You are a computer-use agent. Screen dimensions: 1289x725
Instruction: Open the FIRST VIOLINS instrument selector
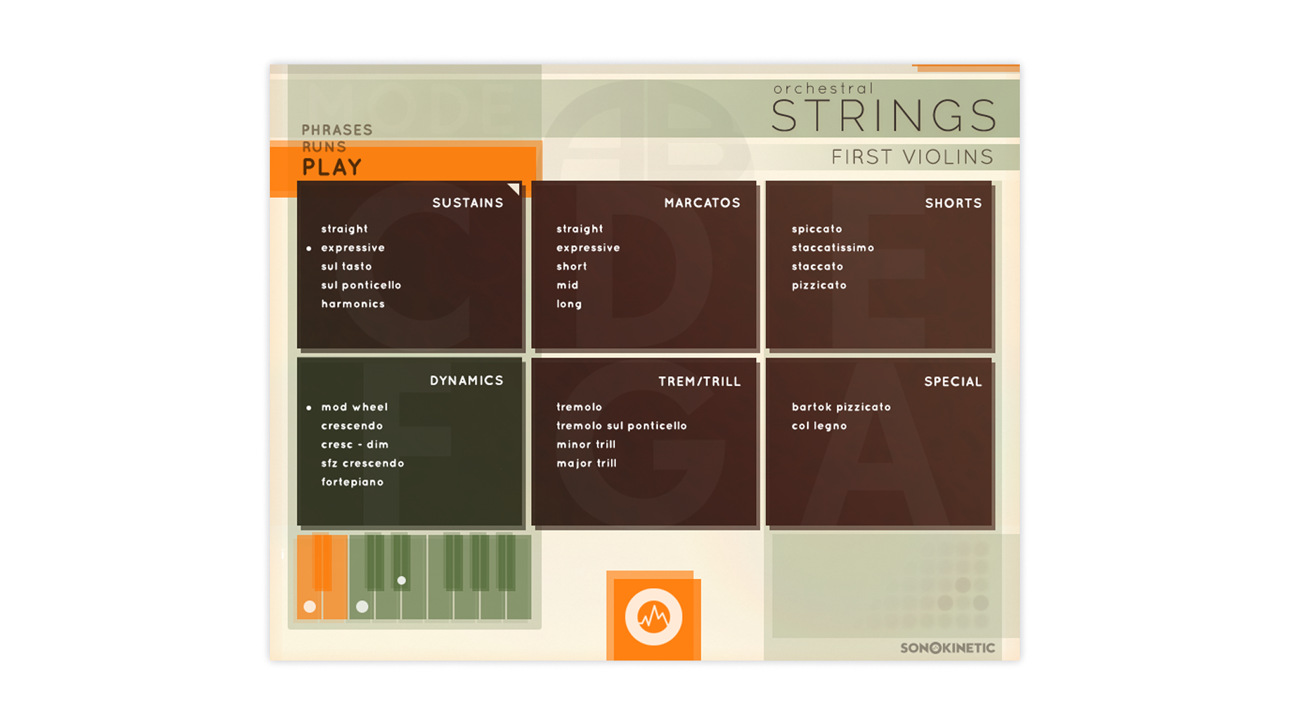912,157
